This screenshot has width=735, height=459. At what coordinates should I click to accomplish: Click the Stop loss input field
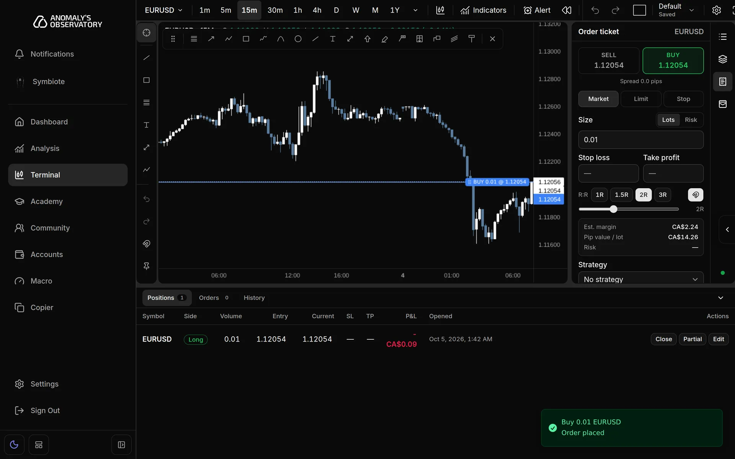click(608, 173)
